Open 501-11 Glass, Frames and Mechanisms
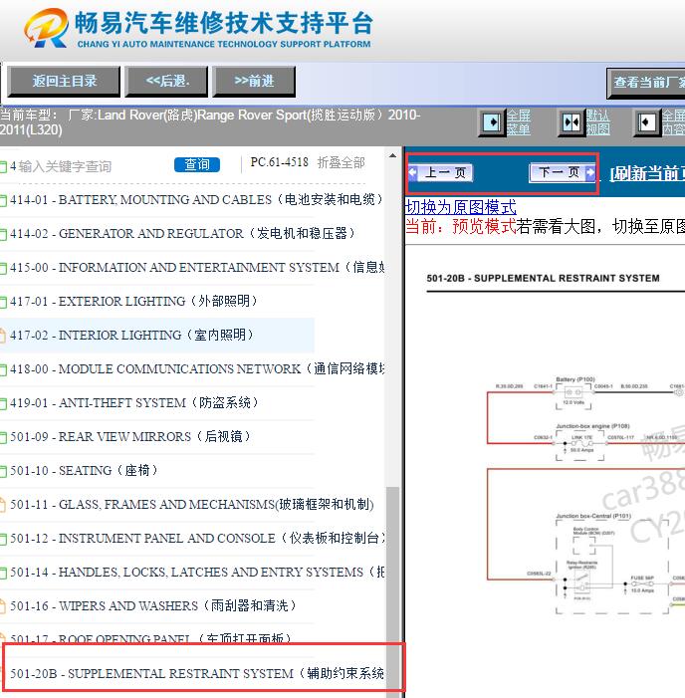This screenshot has width=685, height=698. [x=192, y=504]
